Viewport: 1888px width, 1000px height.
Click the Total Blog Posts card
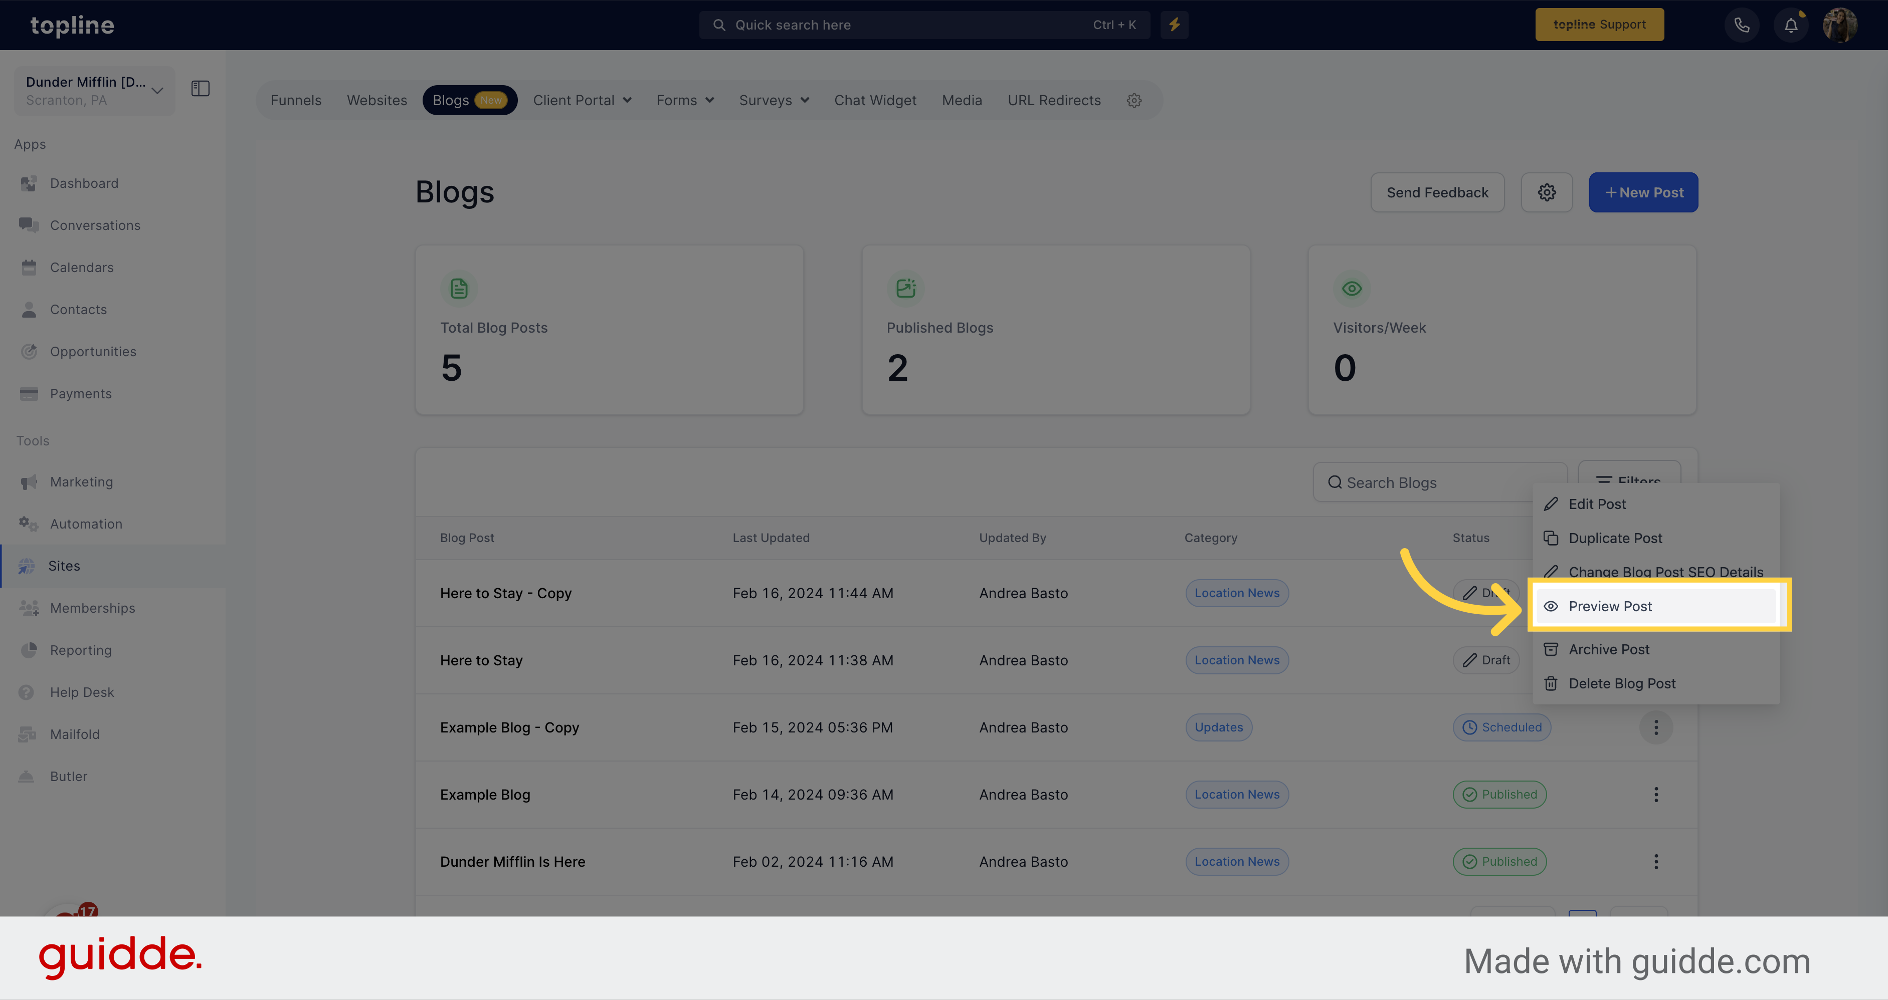tap(609, 330)
